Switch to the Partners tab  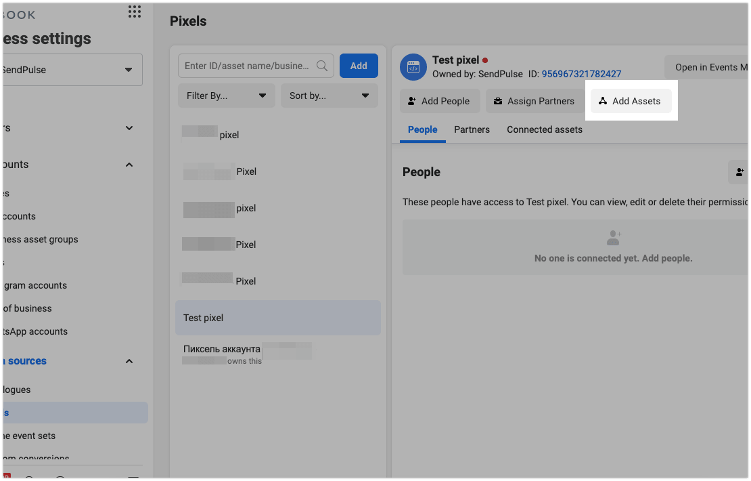click(472, 129)
